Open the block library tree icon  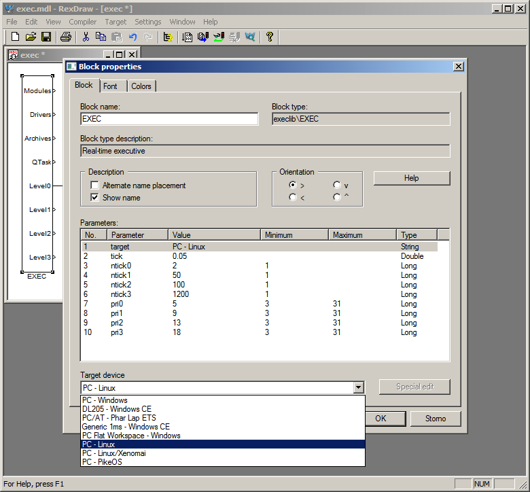[168, 37]
